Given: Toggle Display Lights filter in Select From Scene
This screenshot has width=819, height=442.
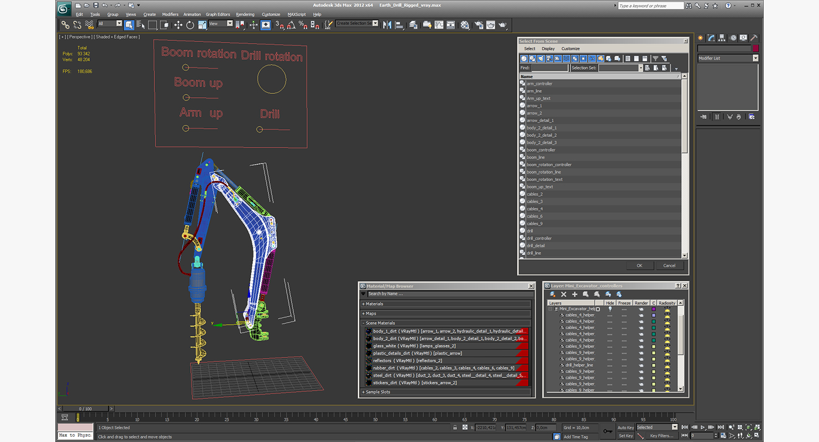Looking at the screenshot, I should tap(541, 59).
